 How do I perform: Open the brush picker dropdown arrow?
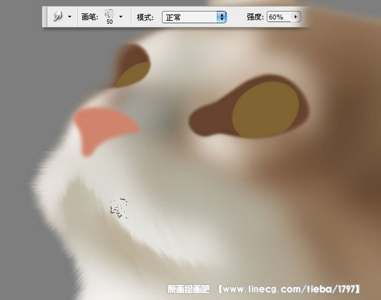[x=121, y=17]
